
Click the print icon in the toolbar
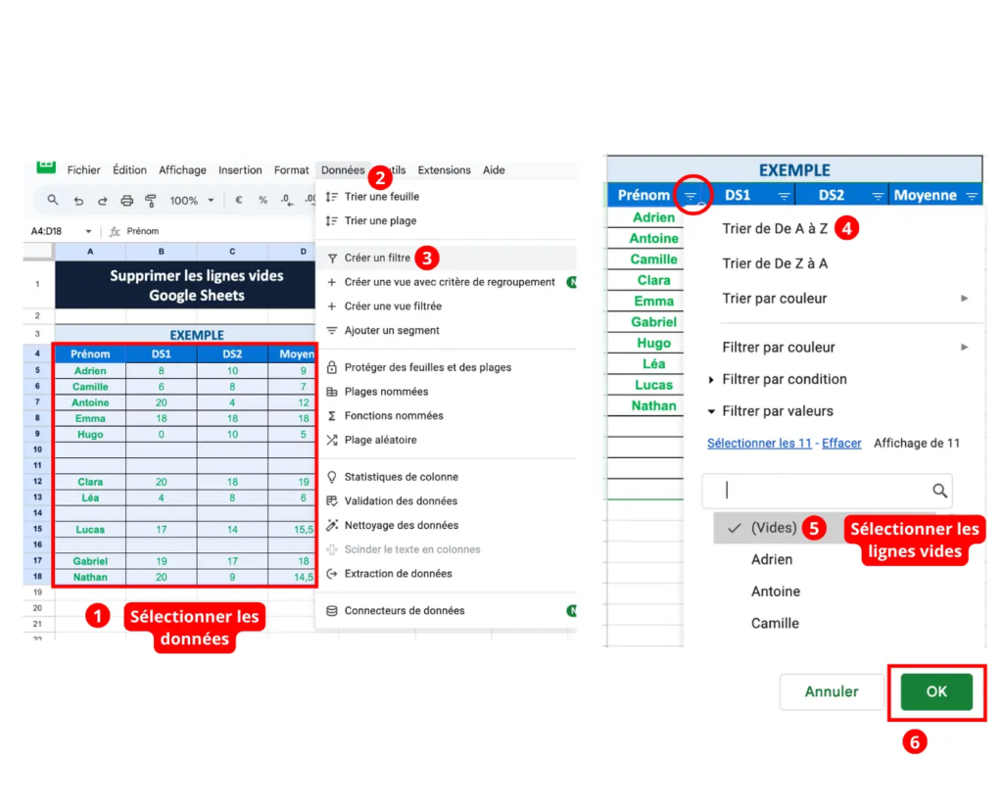(x=126, y=201)
